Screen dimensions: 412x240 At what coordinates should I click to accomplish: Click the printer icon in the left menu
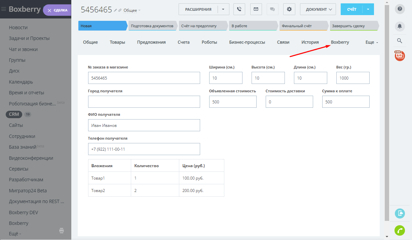coord(62,230)
